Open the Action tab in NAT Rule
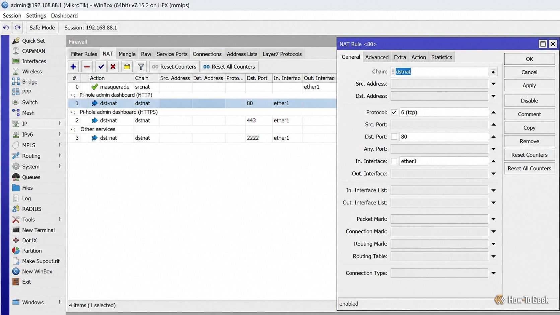 (419, 57)
